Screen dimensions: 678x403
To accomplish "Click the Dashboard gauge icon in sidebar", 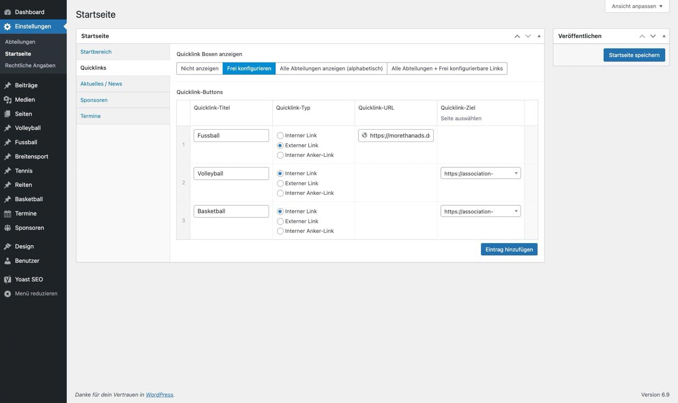I will tap(7, 12).
